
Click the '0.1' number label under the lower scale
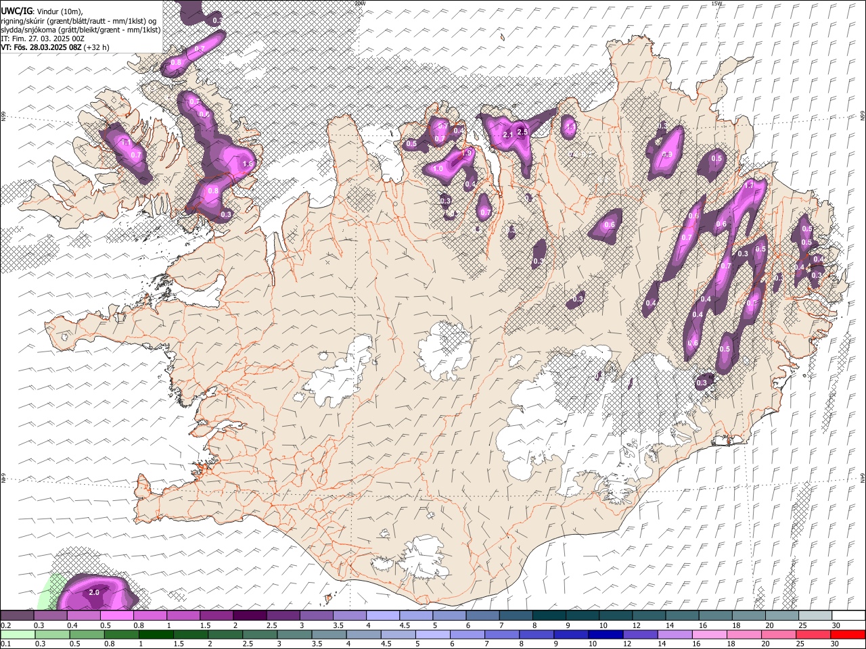[6, 644]
